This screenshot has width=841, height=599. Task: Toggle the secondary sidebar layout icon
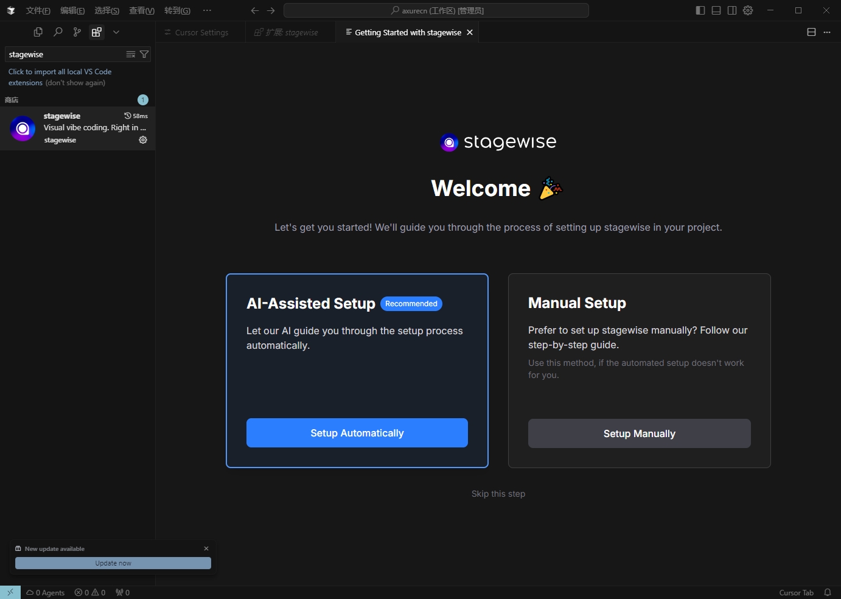(x=732, y=10)
